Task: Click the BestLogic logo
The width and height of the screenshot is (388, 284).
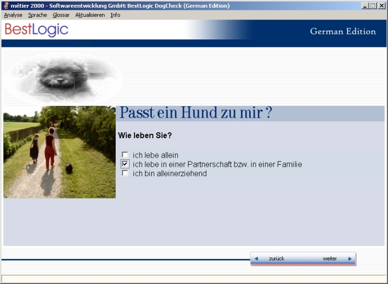Action: click(37, 30)
